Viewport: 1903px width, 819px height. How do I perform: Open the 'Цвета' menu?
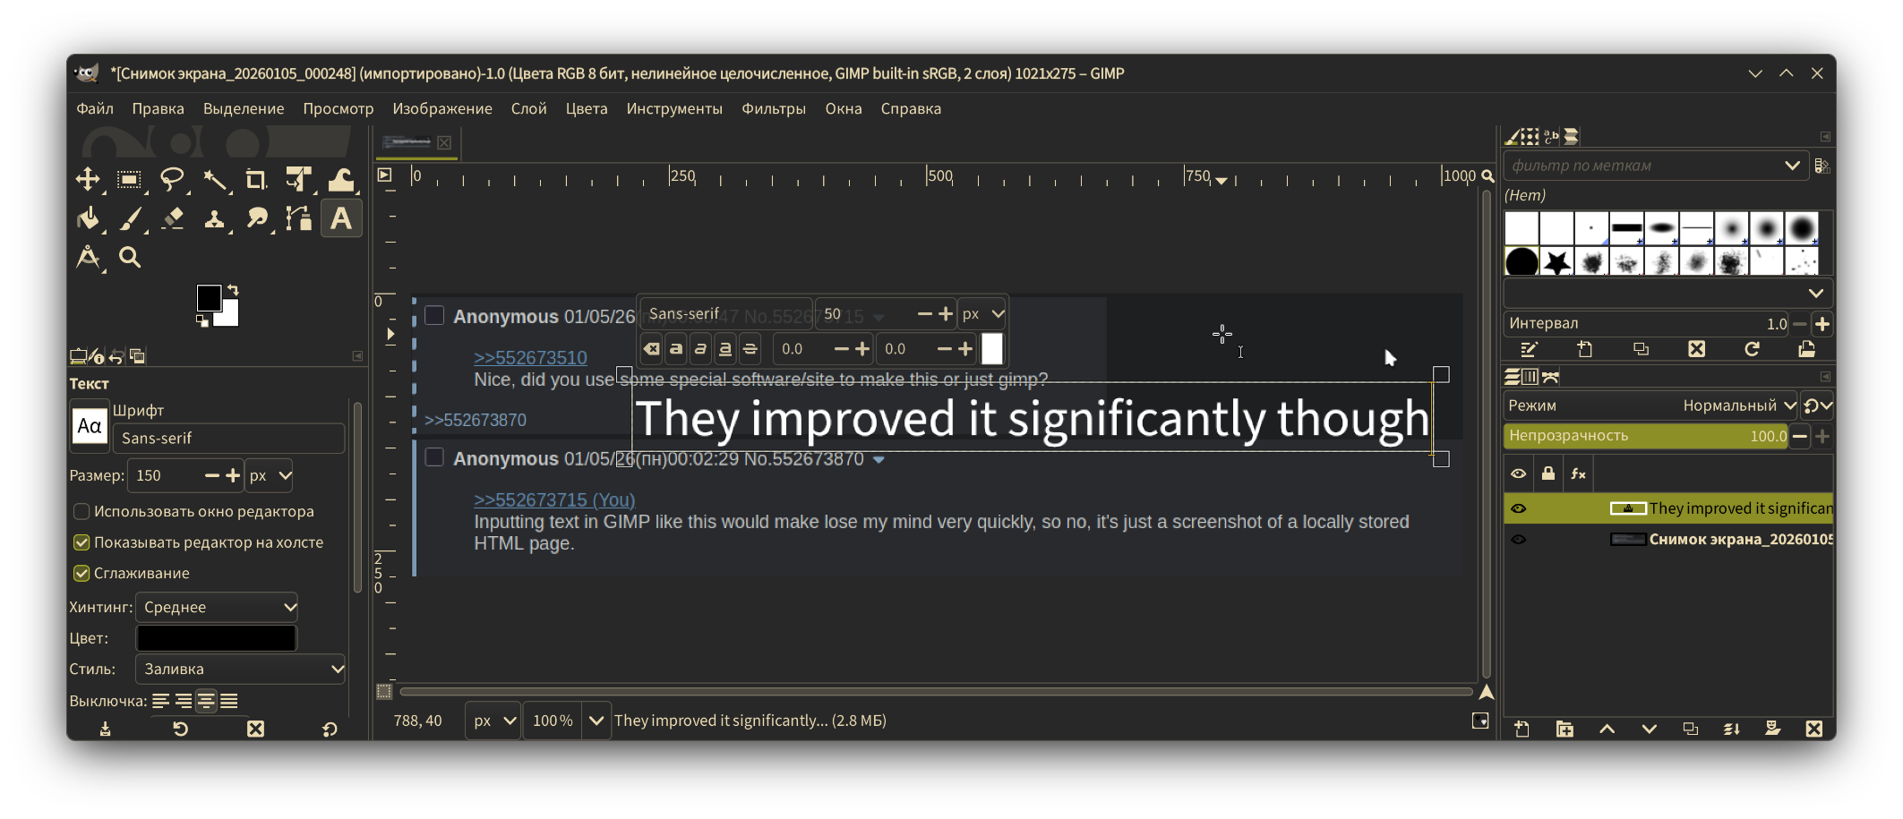tap(587, 108)
